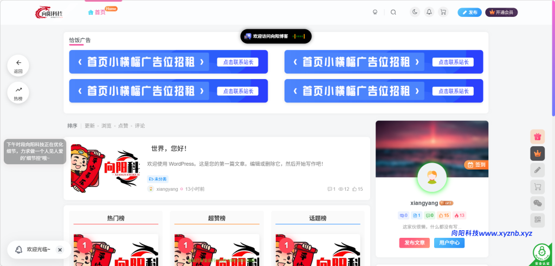
Task: Open the notification bell in header
Action: point(429,12)
